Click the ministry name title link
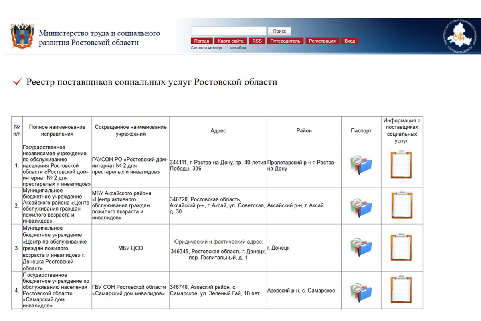This screenshot has width=481, height=321. point(99,38)
